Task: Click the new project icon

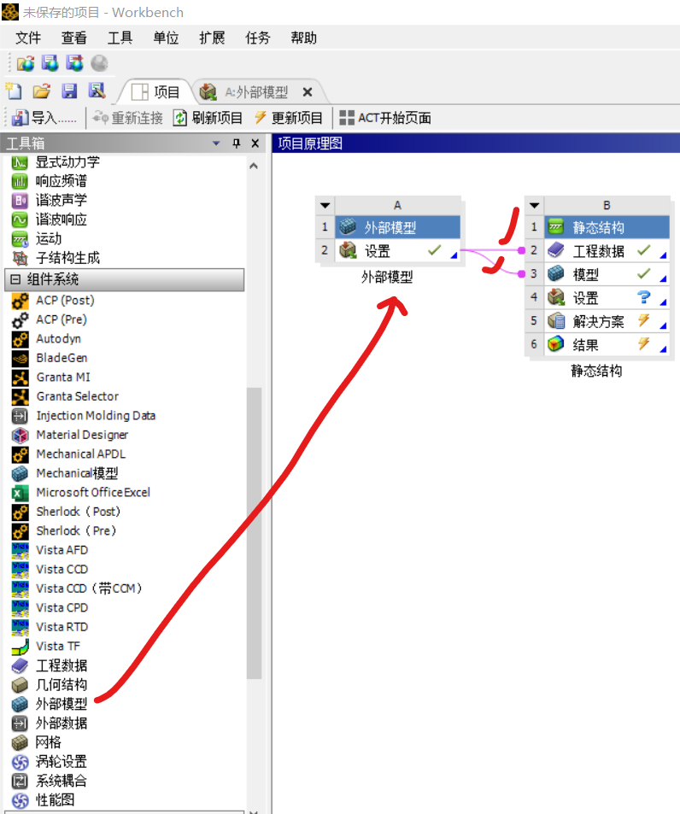Action: [14, 91]
